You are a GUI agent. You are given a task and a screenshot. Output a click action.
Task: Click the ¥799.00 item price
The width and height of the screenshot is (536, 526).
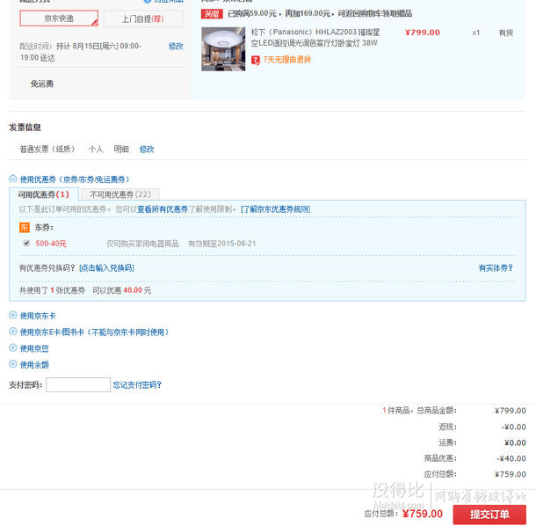423,33
